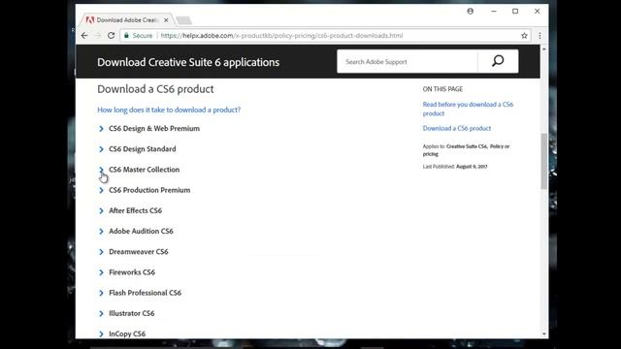621x349 pixels.
Task: Bookmark this page with the star icon
Action: click(524, 36)
